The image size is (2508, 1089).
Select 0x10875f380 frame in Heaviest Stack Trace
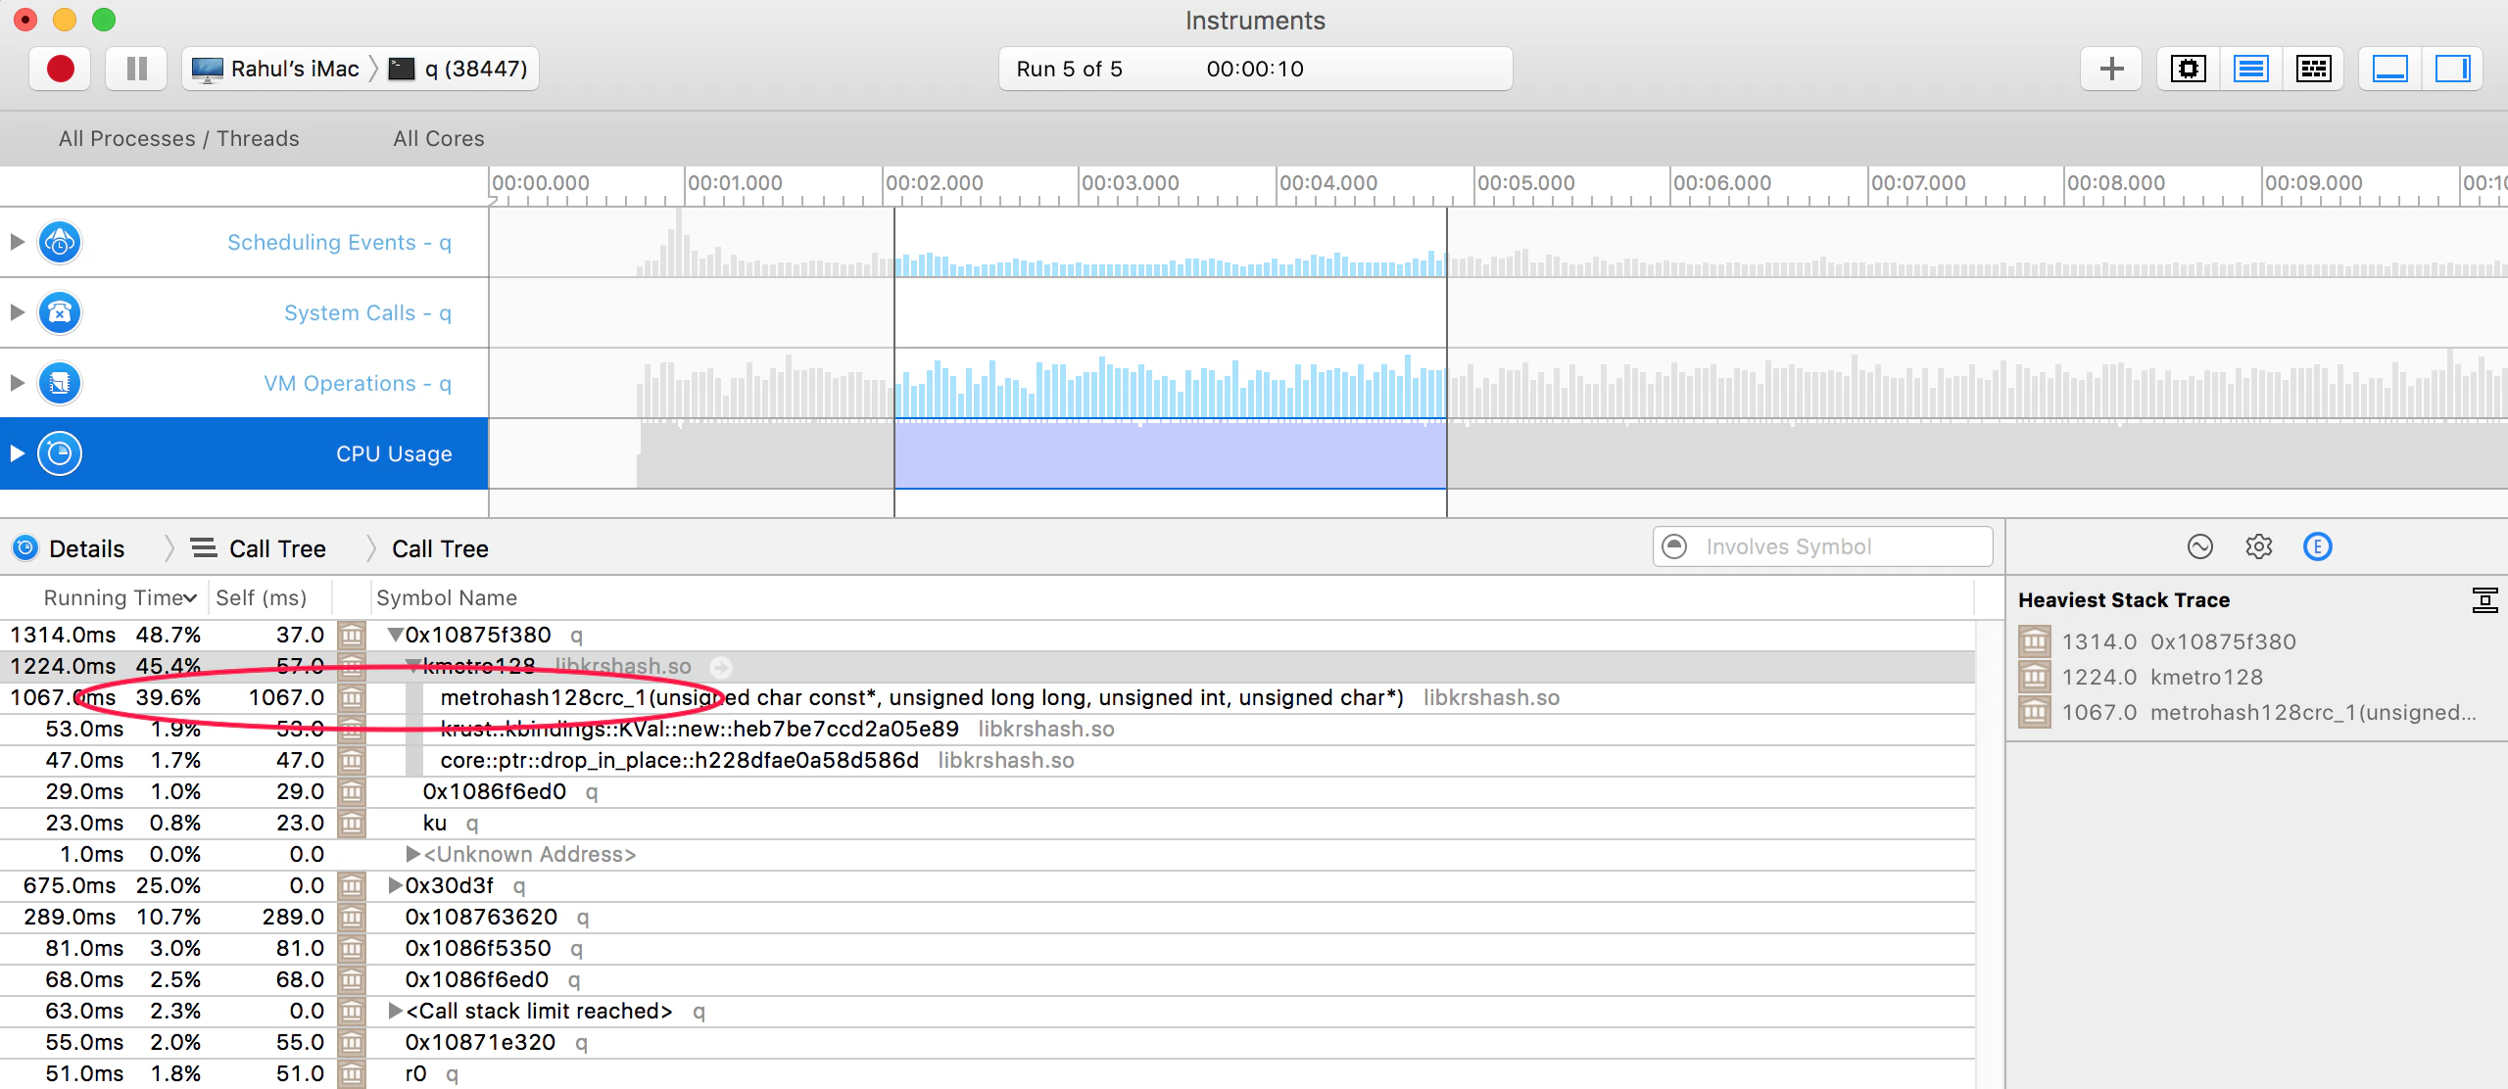[x=2256, y=641]
